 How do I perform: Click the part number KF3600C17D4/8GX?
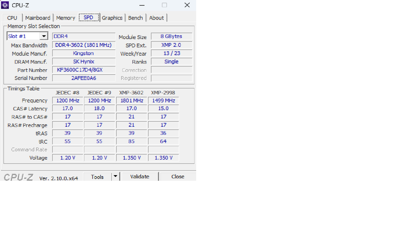pyautogui.click(x=83, y=70)
